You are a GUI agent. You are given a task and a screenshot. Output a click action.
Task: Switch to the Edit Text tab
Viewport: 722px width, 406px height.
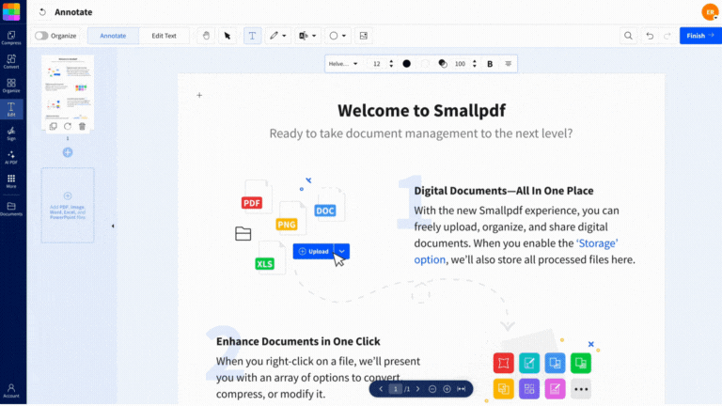[x=164, y=36]
